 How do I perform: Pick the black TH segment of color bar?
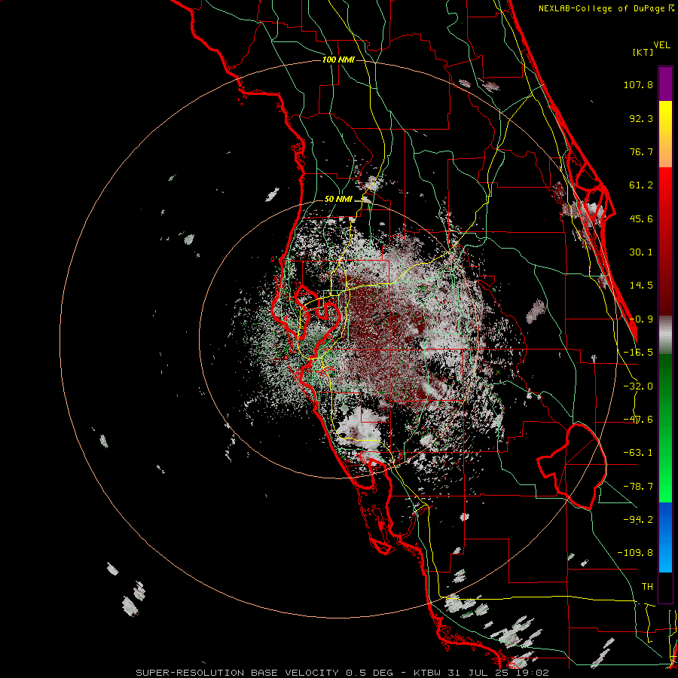665,587
